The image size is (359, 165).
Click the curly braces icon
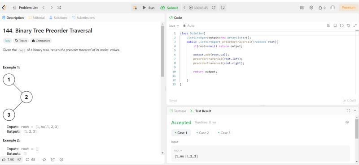pos(341,25)
